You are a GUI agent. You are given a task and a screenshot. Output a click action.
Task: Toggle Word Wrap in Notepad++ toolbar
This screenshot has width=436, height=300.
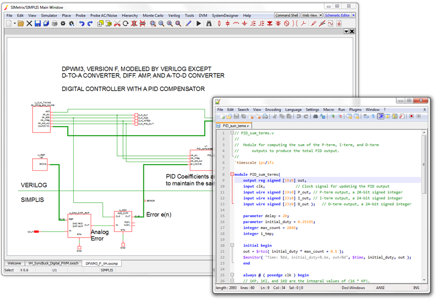[365, 116]
